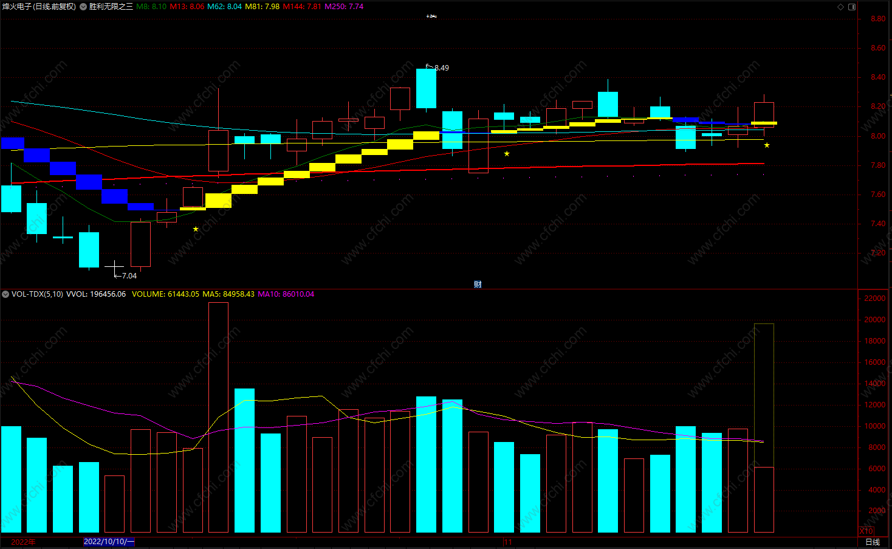The image size is (892, 549).
Task: Click the stock title 烽火电子(日线.前复权)
Action: pos(39,7)
